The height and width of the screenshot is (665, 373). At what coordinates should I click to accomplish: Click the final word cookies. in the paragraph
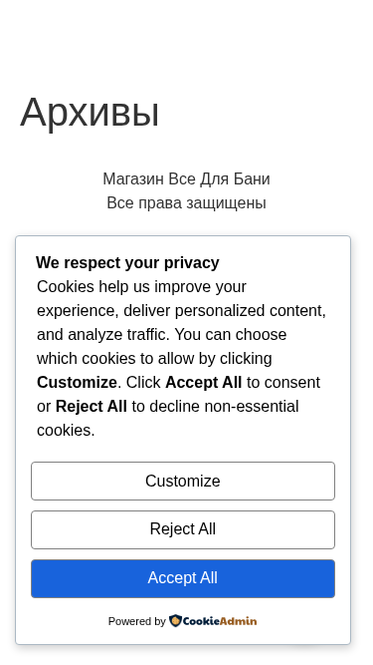(x=66, y=430)
